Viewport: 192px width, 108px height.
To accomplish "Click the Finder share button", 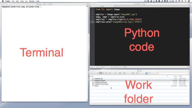I will point(115,73).
